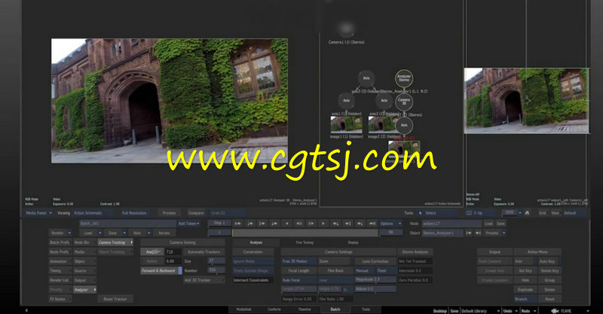Select the Camera 3D node in schematic
This screenshot has height=314, width=603.
coord(404,101)
